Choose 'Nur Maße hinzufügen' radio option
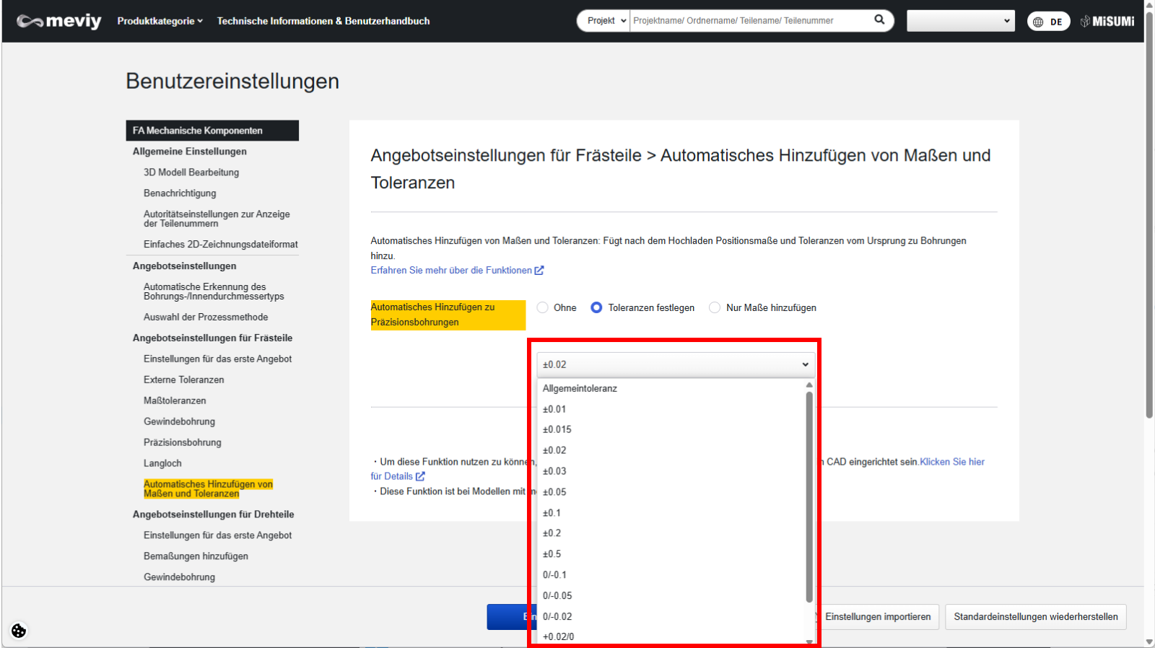This screenshot has width=1155, height=648. pos(715,307)
